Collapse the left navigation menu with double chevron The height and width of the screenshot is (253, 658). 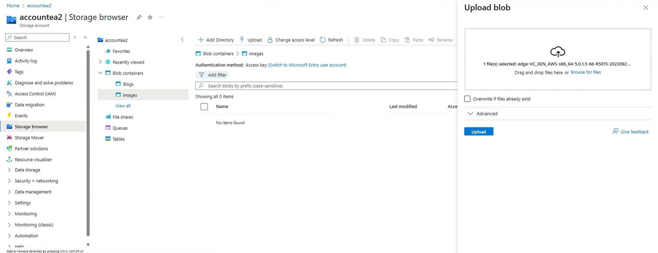tap(85, 37)
